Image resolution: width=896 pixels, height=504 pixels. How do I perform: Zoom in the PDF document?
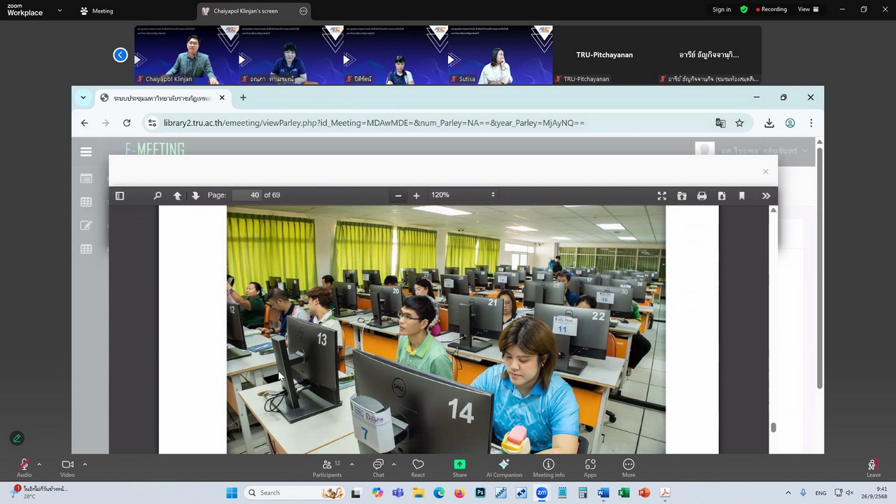pos(416,195)
